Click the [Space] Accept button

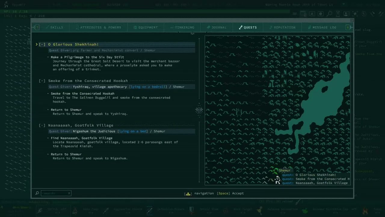(x=230, y=193)
